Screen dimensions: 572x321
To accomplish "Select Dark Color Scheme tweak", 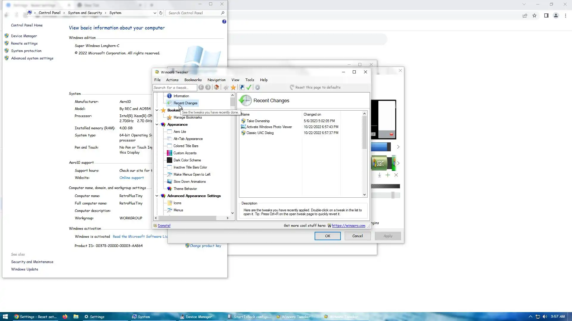I will pyautogui.click(x=187, y=160).
